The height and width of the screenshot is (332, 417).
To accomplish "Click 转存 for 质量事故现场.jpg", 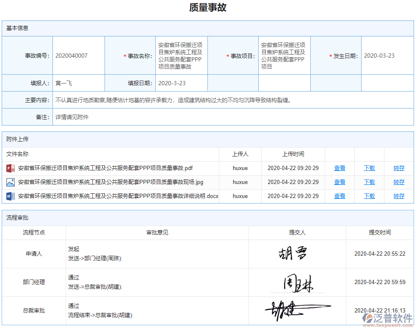I will (x=398, y=182).
